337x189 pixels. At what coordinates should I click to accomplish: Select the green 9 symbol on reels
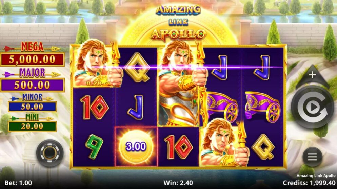(x=94, y=147)
